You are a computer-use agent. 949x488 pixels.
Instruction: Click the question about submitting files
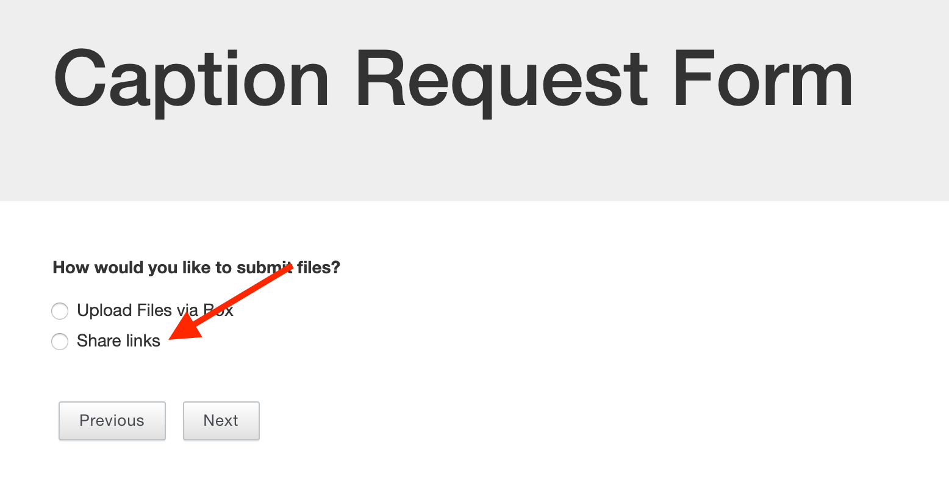pos(196,267)
